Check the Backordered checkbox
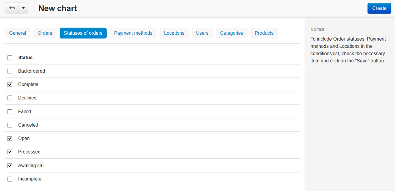This screenshot has height=191, width=395. [10, 71]
